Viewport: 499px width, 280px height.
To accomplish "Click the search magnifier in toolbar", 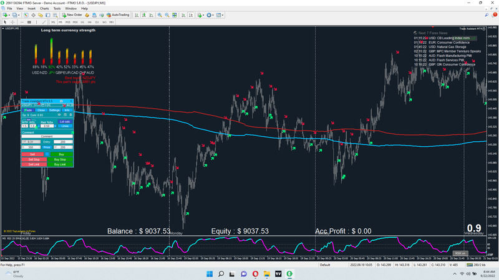I will [x=487, y=15].
